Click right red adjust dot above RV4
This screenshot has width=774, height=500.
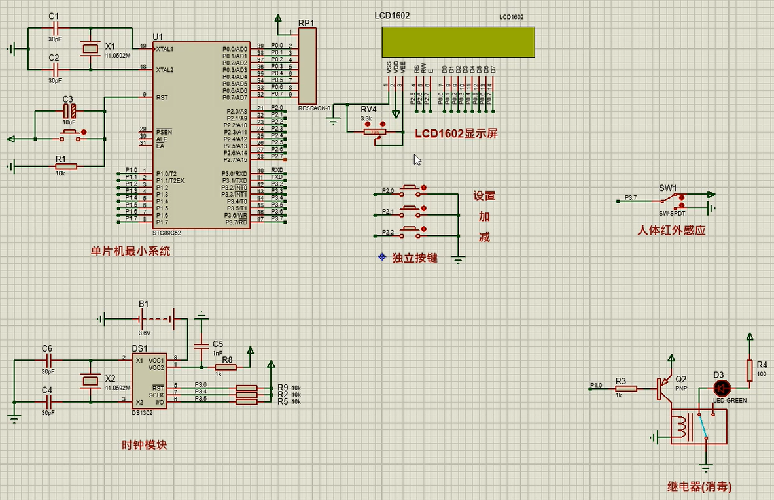click(x=383, y=123)
